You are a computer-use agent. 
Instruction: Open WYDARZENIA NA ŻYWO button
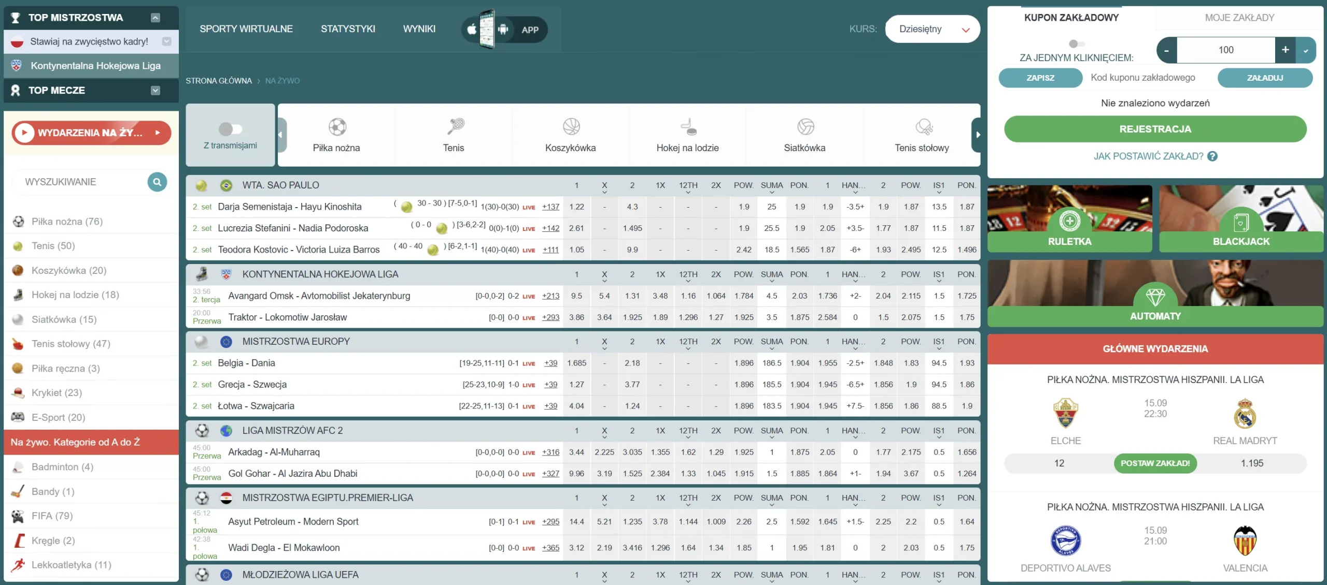(91, 133)
